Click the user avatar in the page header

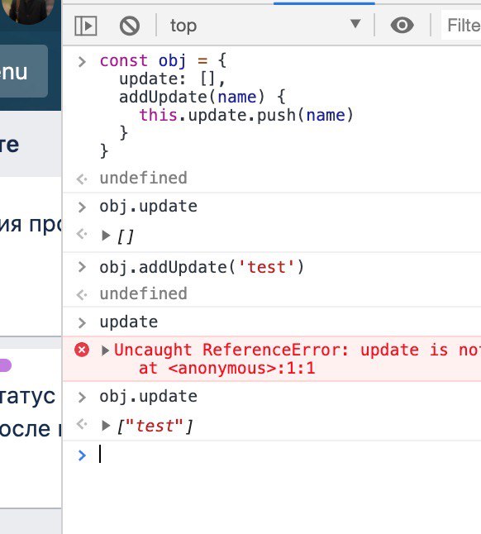pyautogui.click(x=28, y=10)
